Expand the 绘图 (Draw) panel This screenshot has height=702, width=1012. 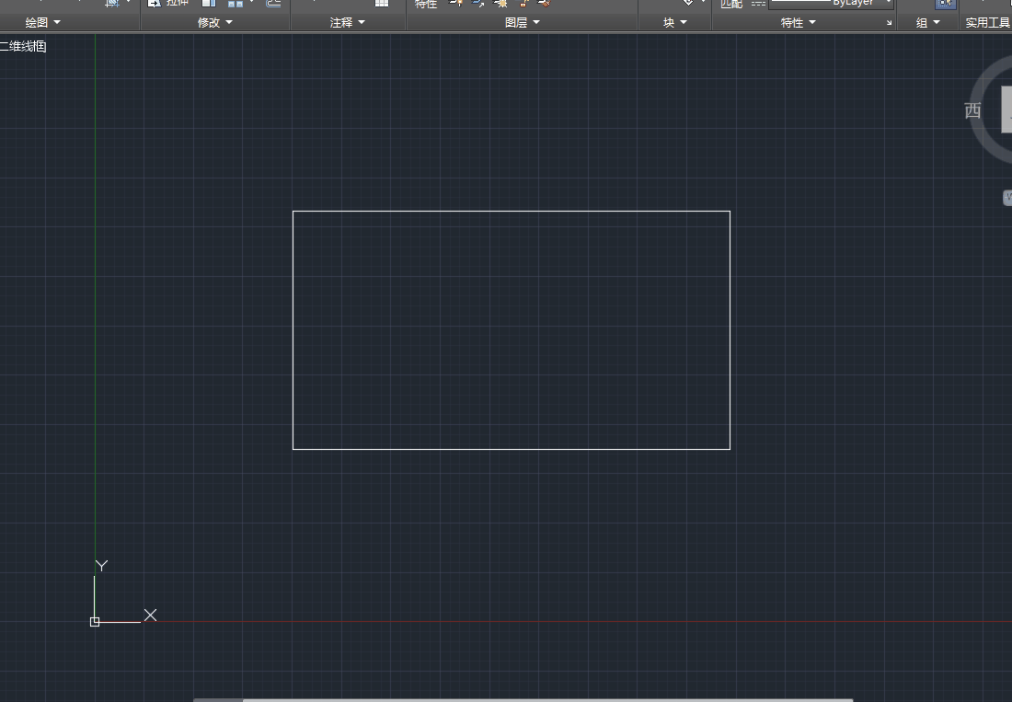click(42, 22)
